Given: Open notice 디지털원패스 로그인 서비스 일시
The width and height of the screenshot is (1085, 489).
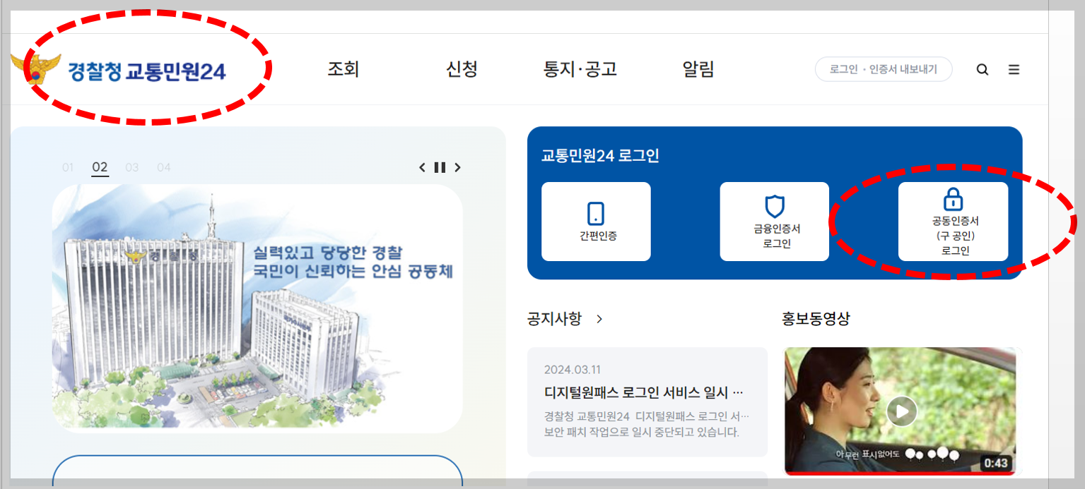Looking at the screenshot, I should click(644, 392).
